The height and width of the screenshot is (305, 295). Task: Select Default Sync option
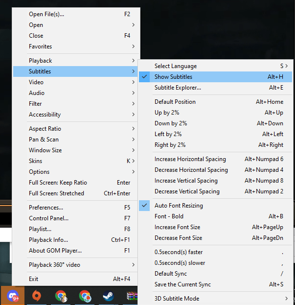click(215, 274)
